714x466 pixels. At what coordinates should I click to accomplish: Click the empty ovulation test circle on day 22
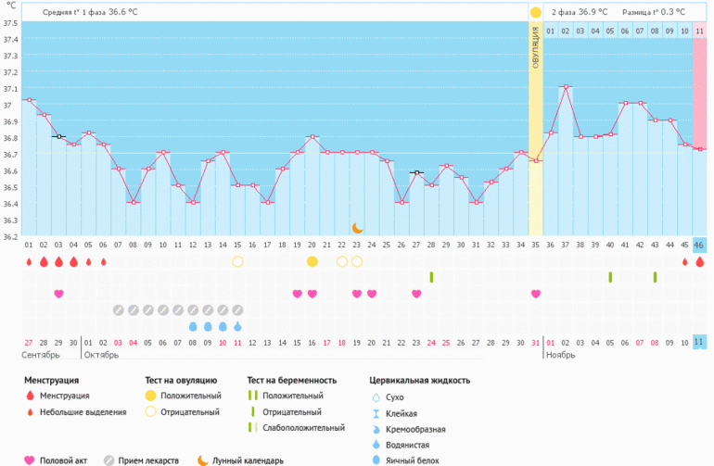(342, 261)
